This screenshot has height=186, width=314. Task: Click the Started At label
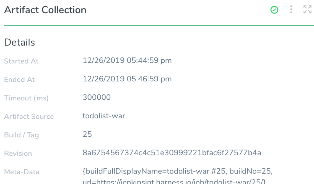21,61
